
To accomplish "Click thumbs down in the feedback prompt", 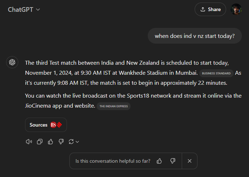I will [173, 161].
